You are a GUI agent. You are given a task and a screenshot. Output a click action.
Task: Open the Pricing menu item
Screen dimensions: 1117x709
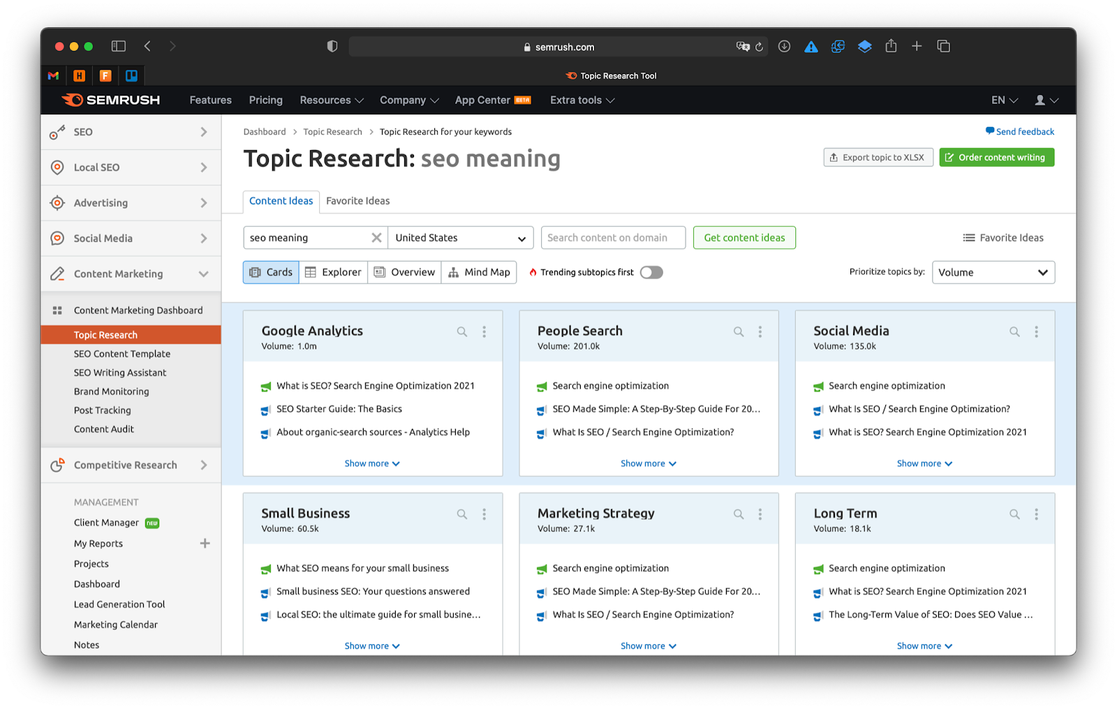pos(266,100)
